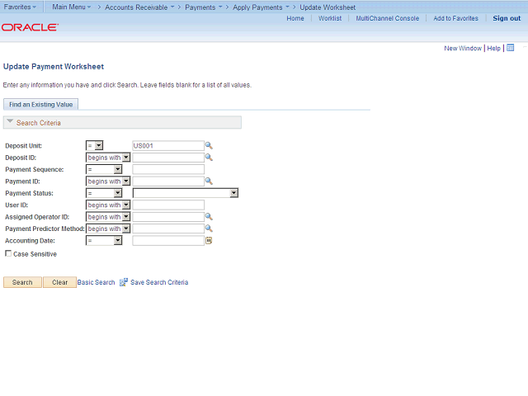
Task: Click the User ID input field
Action: point(168,205)
